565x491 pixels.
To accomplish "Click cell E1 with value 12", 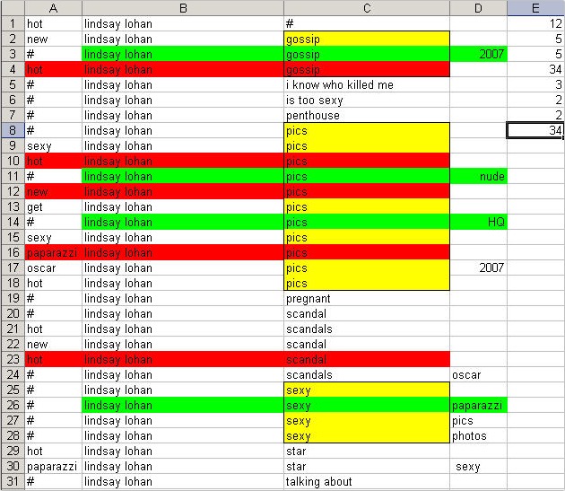I will pyautogui.click(x=535, y=24).
